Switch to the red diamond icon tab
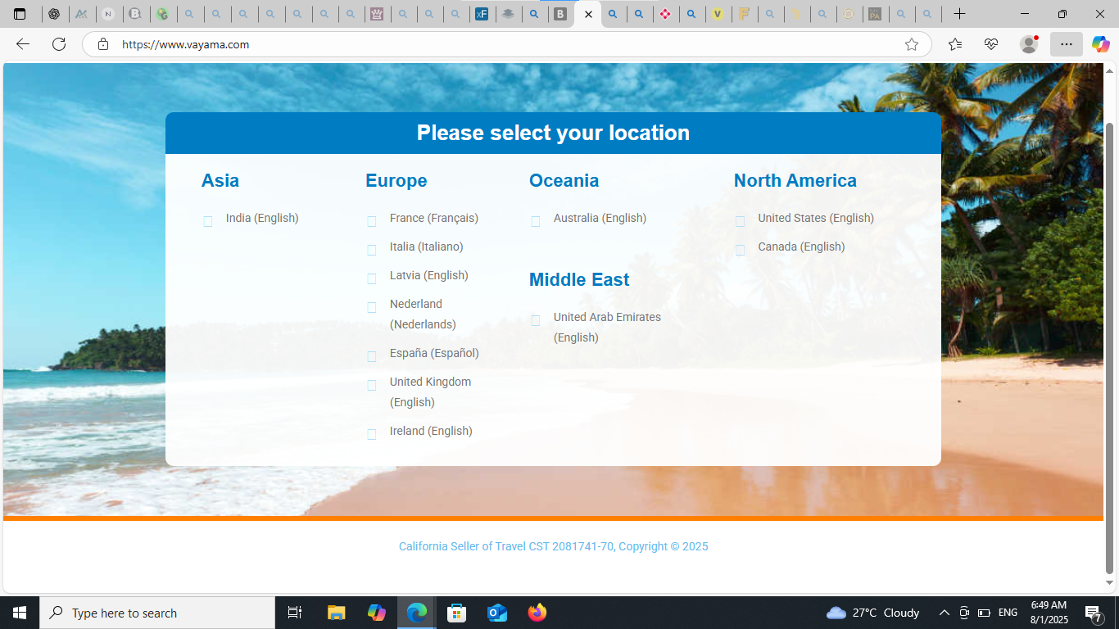 pos(665,14)
